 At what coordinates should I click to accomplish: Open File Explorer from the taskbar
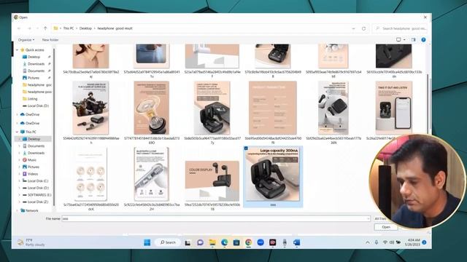coord(212,242)
